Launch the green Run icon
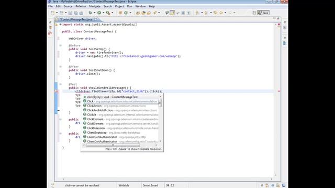Image resolution: width=335 pixels, height=188 pixels. 99,13
